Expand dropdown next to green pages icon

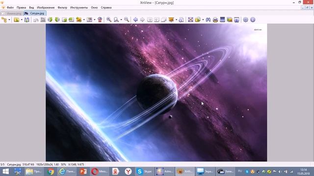click(203, 20)
